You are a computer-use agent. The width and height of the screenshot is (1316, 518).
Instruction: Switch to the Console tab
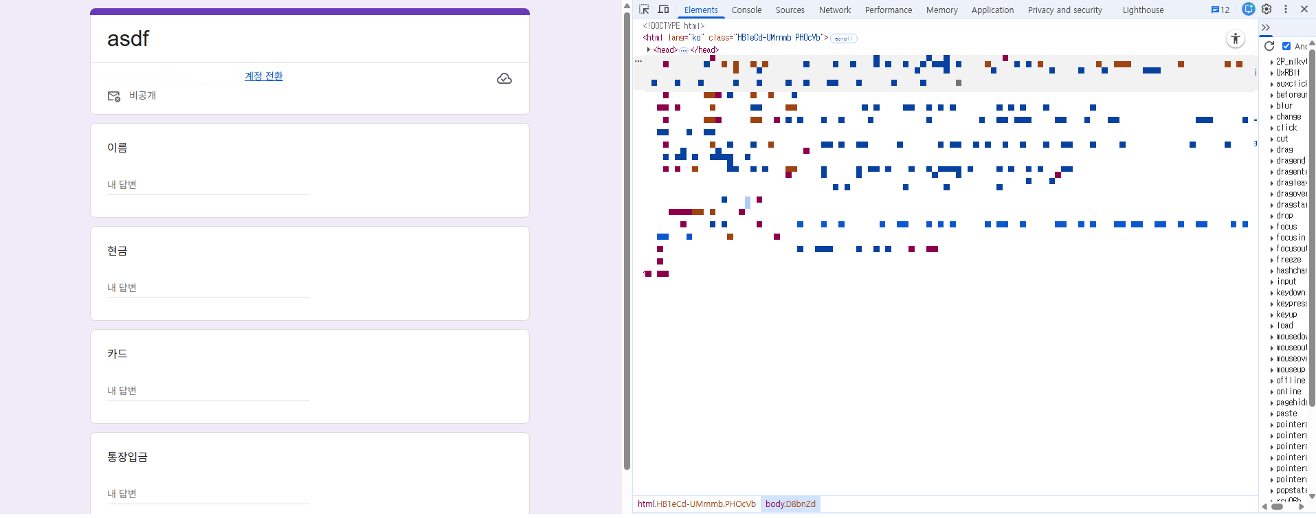[x=746, y=10]
